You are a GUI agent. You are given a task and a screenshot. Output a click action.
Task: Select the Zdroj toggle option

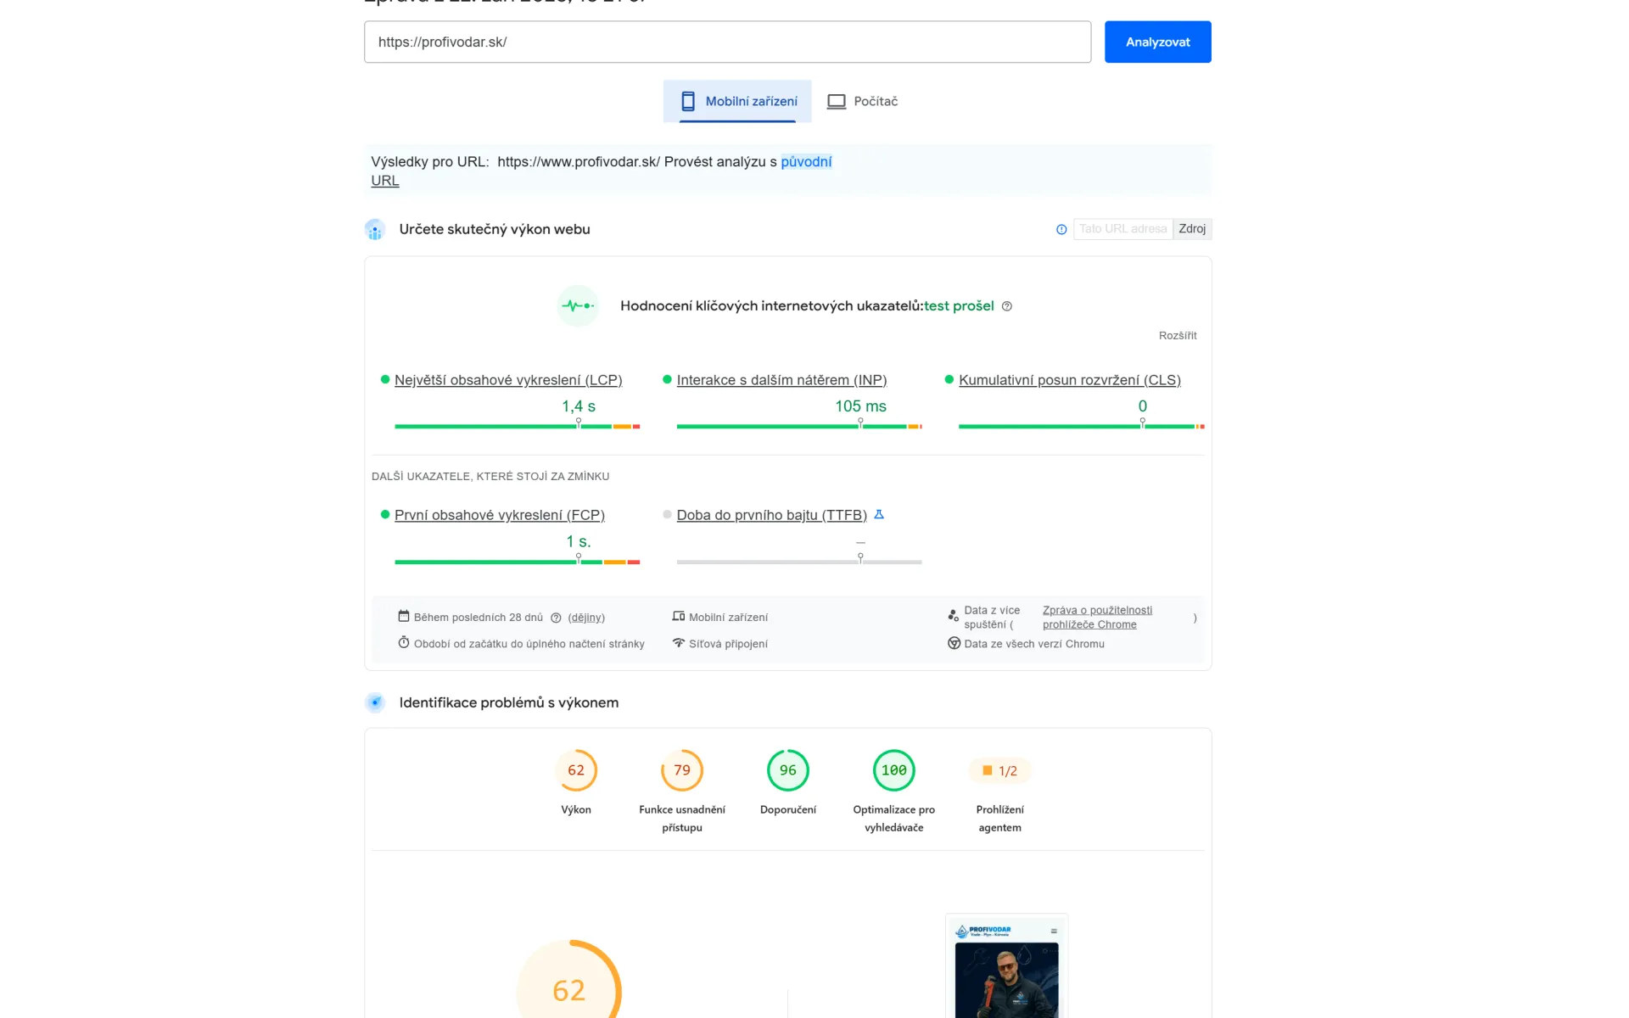1192,229
